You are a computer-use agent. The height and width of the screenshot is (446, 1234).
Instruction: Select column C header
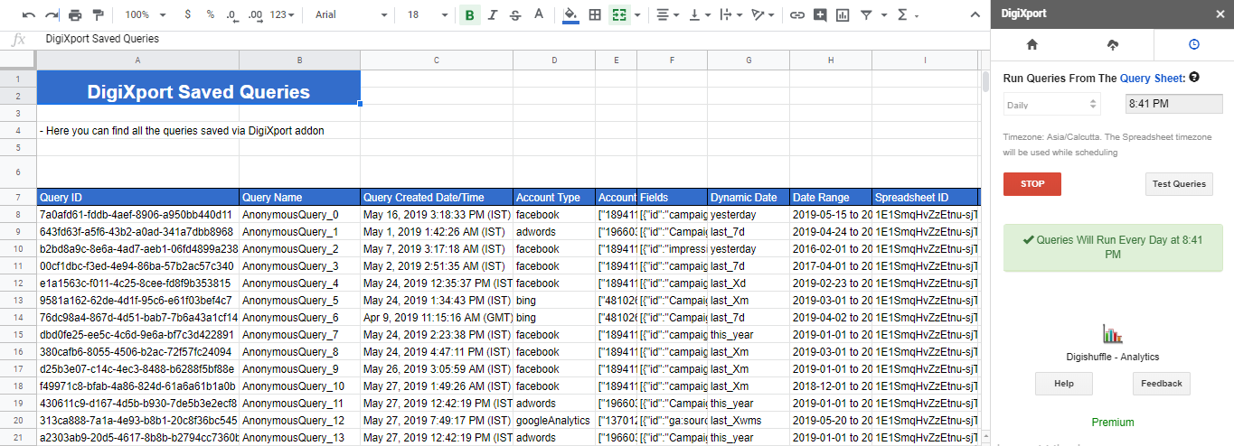click(x=437, y=60)
